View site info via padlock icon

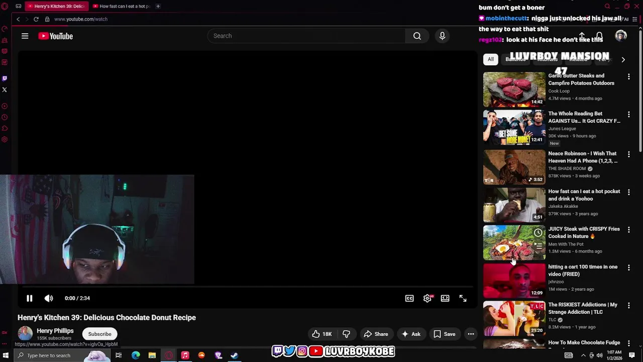tap(47, 19)
